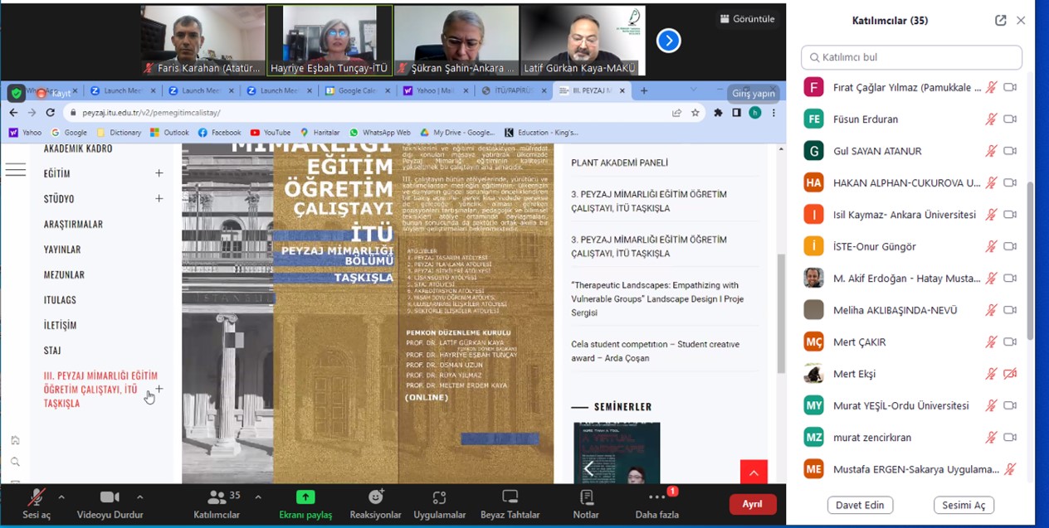Toggle camera with Videoyu Durdur
Image resolution: width=1049 pixels, height=528 pixels.
pos(110,497)
